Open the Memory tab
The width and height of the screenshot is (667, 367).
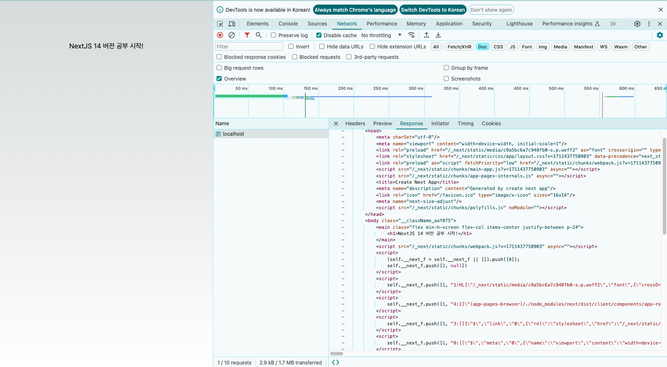[x=416, y=24]
